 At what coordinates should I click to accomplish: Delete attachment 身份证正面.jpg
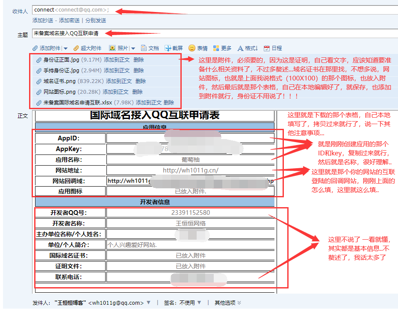coord(139,60)
